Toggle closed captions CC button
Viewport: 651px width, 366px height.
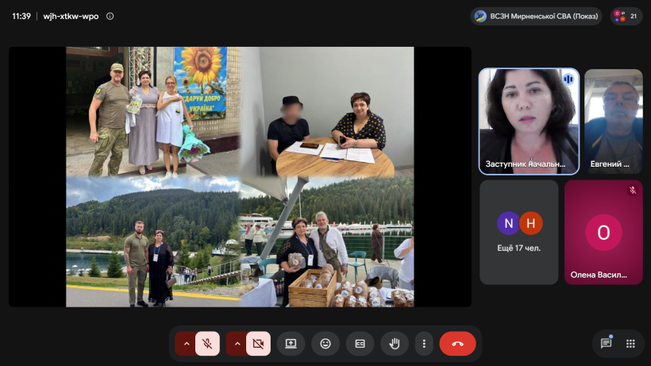(x=360, y=344)
